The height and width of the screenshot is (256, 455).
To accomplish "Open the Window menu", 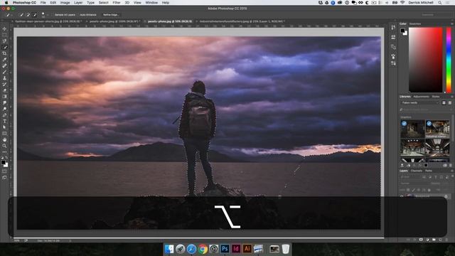I will 151,3.
